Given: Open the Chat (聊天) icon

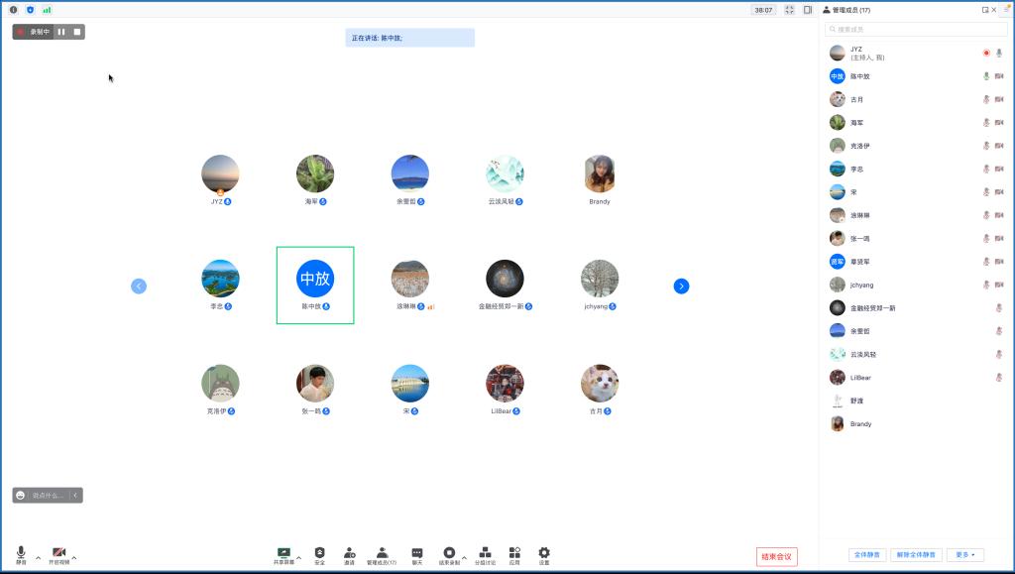Looking at the screenshot, I should (417, 553).
